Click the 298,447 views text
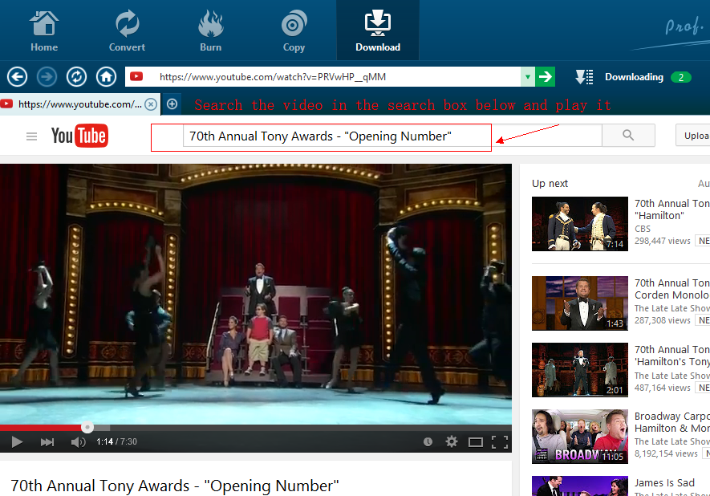This screenshot has width=710, height=496. [662, 241]
